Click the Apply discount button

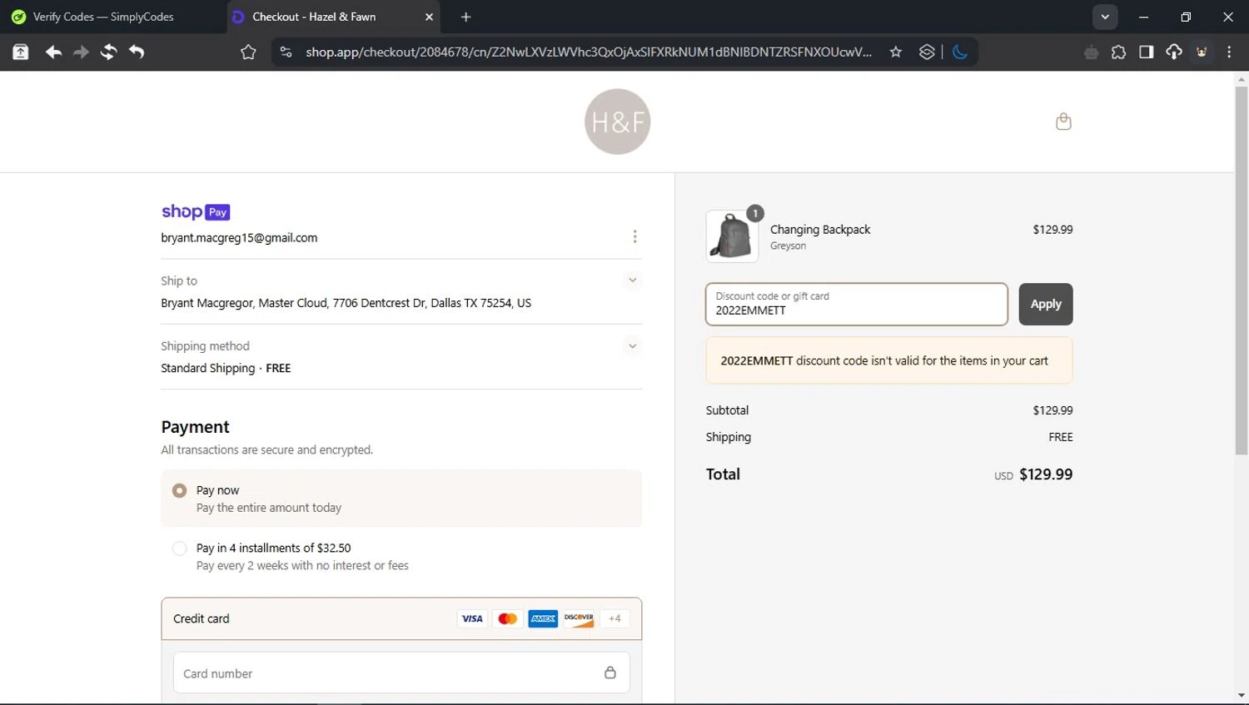[1046, 304]
